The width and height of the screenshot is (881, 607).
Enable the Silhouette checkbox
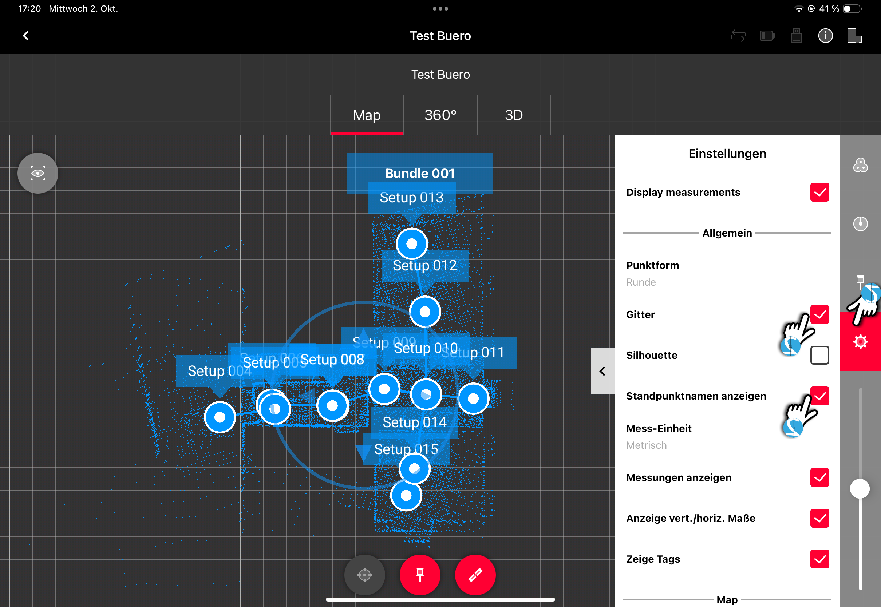pos(819,355)
